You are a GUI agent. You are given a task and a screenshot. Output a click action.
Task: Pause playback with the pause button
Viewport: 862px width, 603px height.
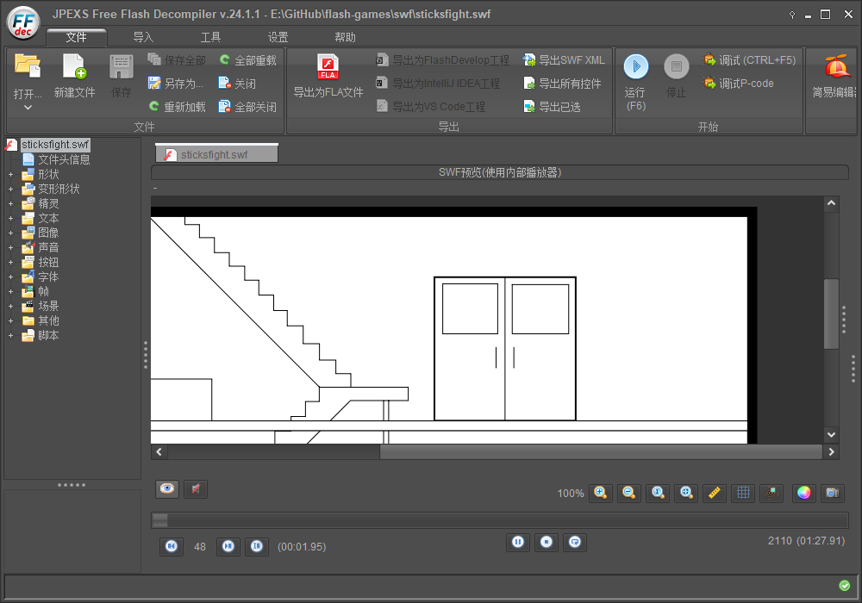pos(517,542)
